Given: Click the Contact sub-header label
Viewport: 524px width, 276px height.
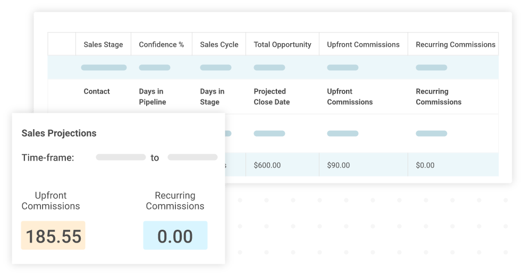Looking at the screenshot, I should pyautogui.click(x=97, y=91).
